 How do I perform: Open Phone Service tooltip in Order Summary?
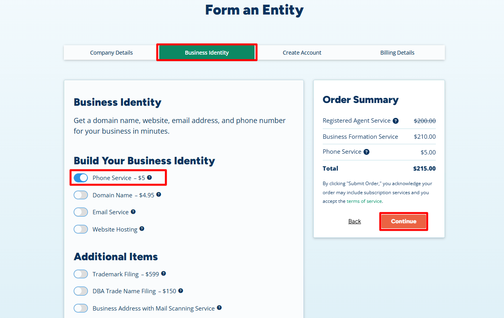pyautogui.click(x=366, y=151)
